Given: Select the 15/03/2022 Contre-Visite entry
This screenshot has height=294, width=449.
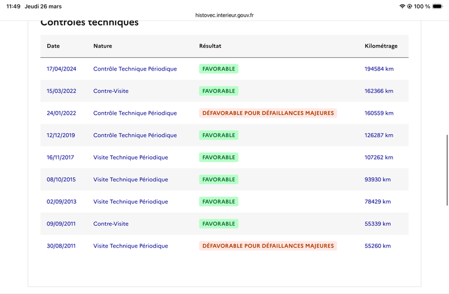Looking at the screenshot, I should point(111,91).
